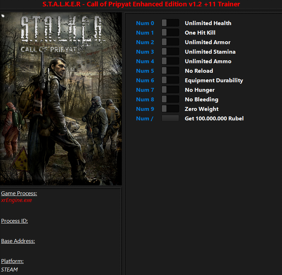The image size is (282, 275).
Task: Click the S.T.A.L.K.E.R cover art image
Action: coord(61,98)
